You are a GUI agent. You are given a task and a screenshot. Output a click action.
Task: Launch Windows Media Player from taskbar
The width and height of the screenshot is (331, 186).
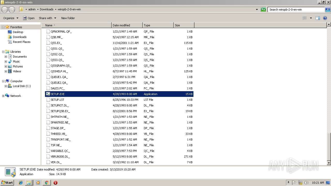[38, 183]
